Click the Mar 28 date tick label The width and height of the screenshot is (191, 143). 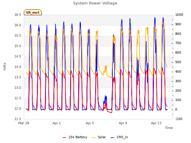click(x=24, y=123)
